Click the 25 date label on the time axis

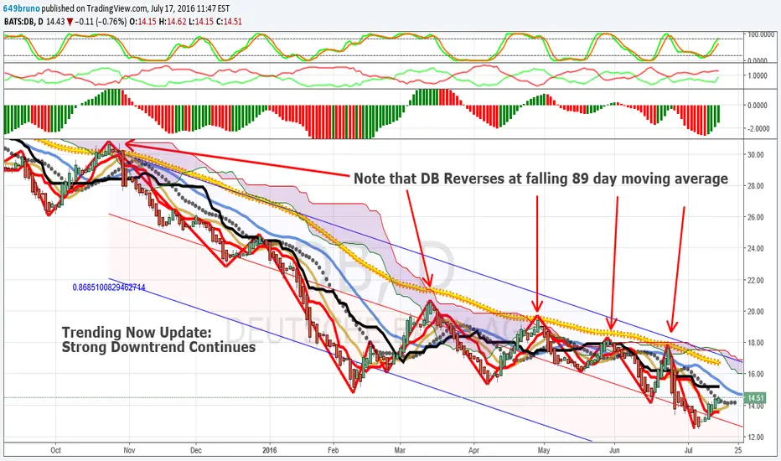tap(738, 451)
